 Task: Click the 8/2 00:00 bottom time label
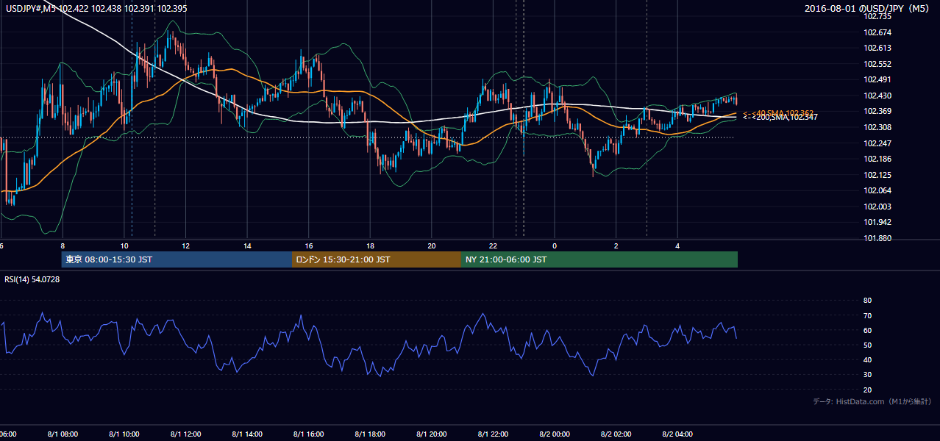555,434
